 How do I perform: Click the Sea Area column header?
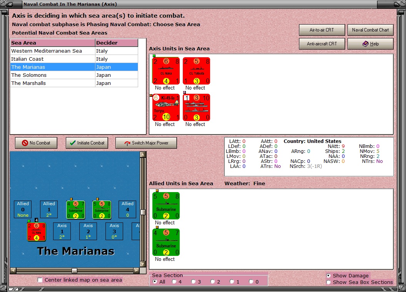pos(53,43)
